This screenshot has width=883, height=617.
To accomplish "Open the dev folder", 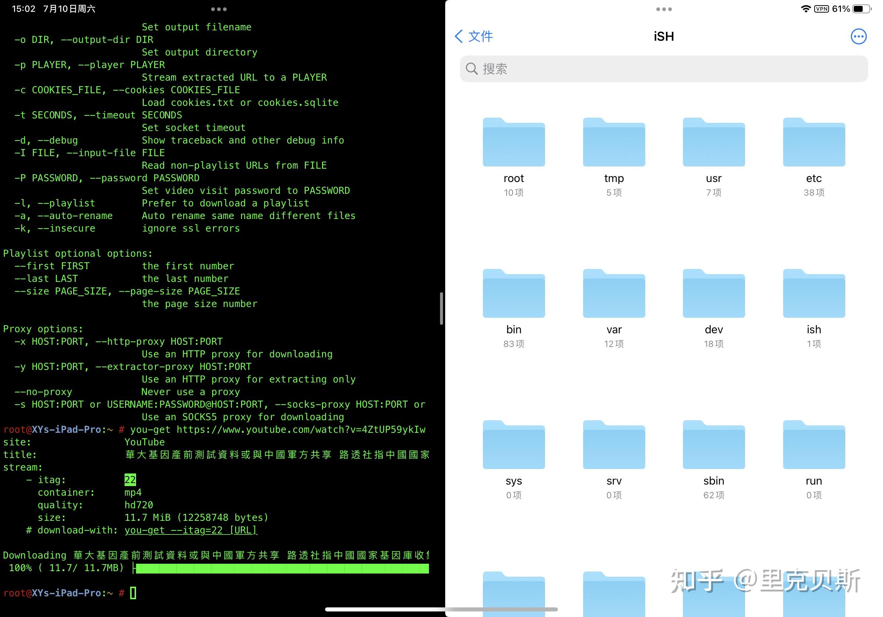I will [714, 294].
